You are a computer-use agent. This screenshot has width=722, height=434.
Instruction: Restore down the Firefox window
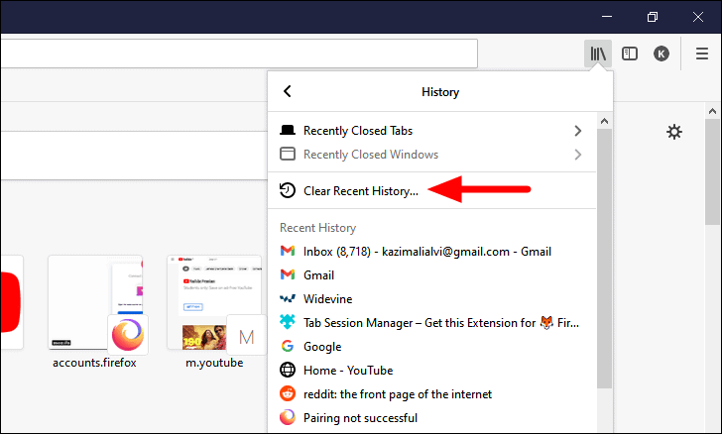click(652, 17)
